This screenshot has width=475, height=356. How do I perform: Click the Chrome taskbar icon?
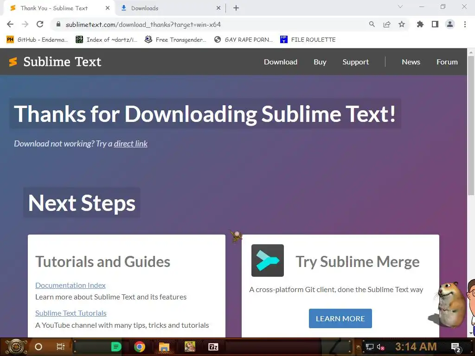pyautogui.click(x=140, y=347)
